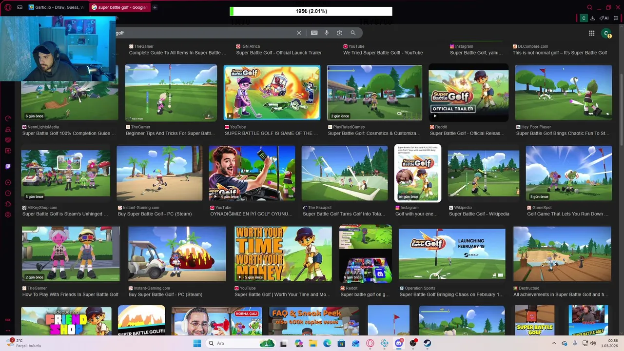Open the on-screen keyboard input tool
Screen dimensions: 624x351
tap(314, 33)
